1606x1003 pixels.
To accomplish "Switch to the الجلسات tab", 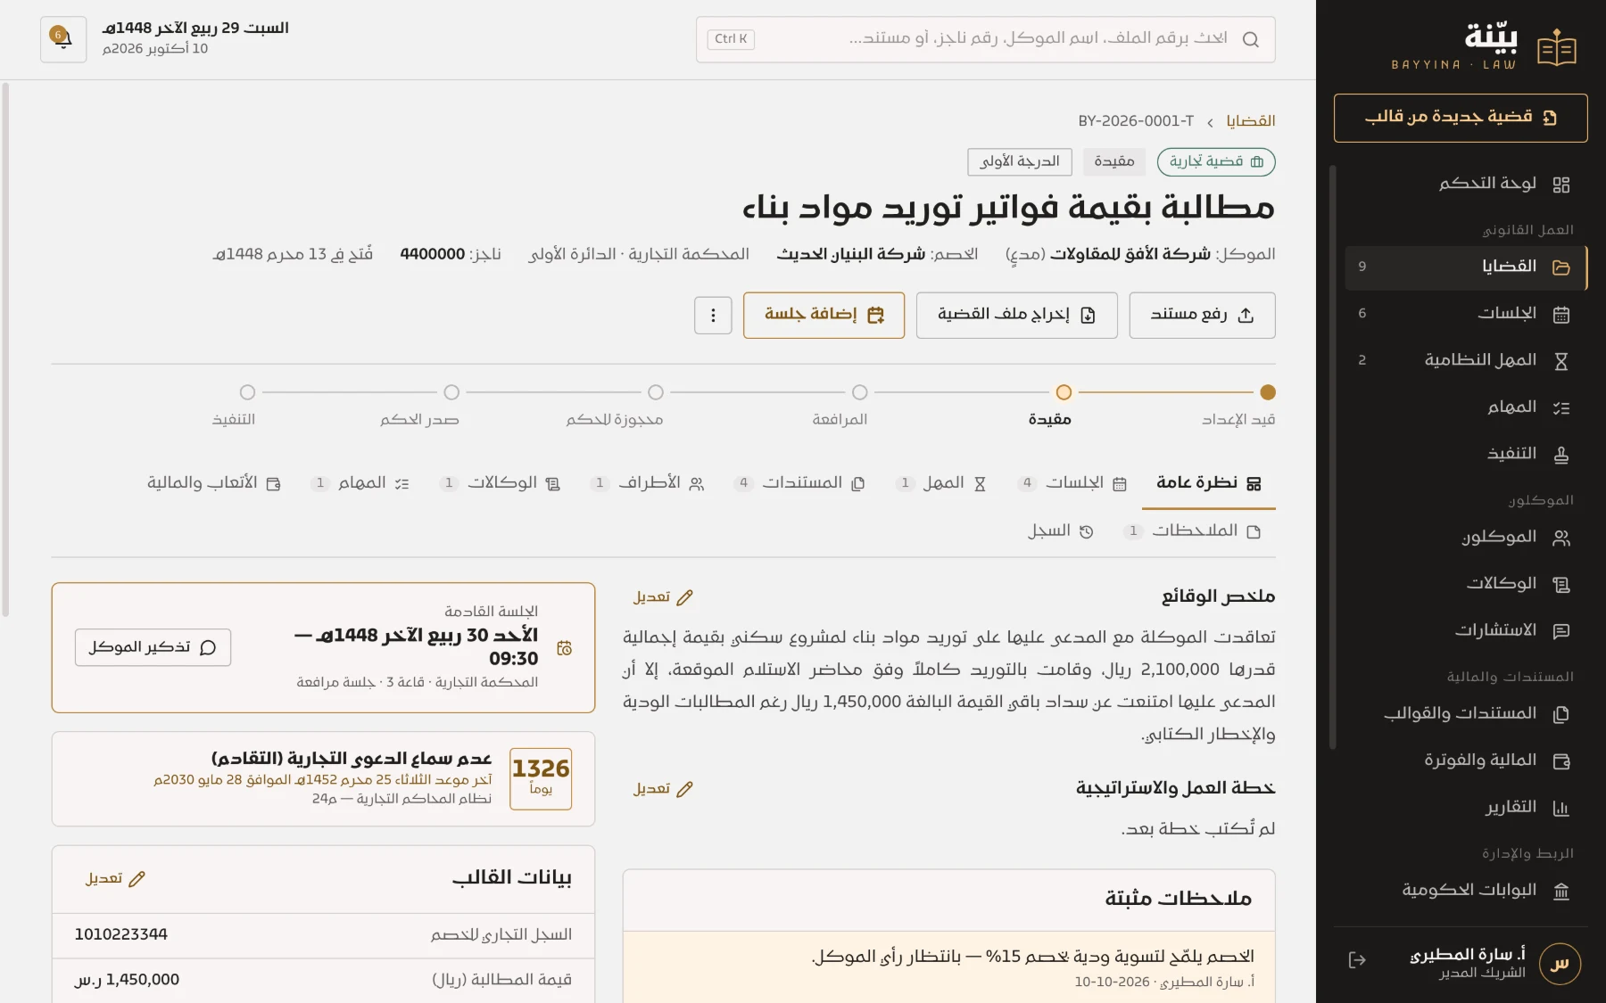I will [x=1072, y=483].
